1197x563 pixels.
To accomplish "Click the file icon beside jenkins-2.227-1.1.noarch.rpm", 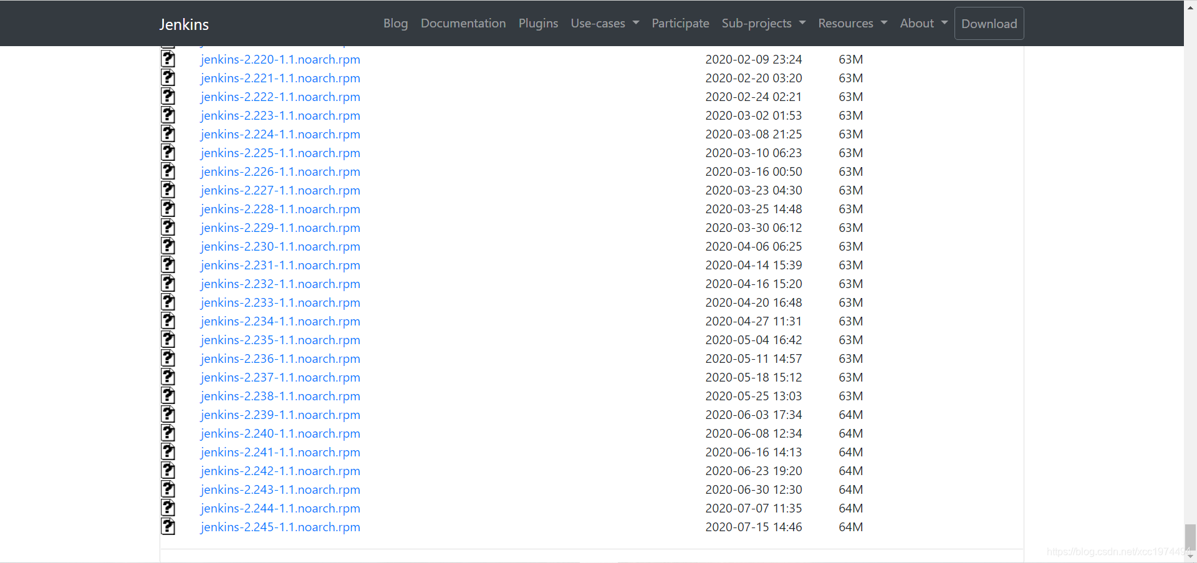I will pos(168,190).
